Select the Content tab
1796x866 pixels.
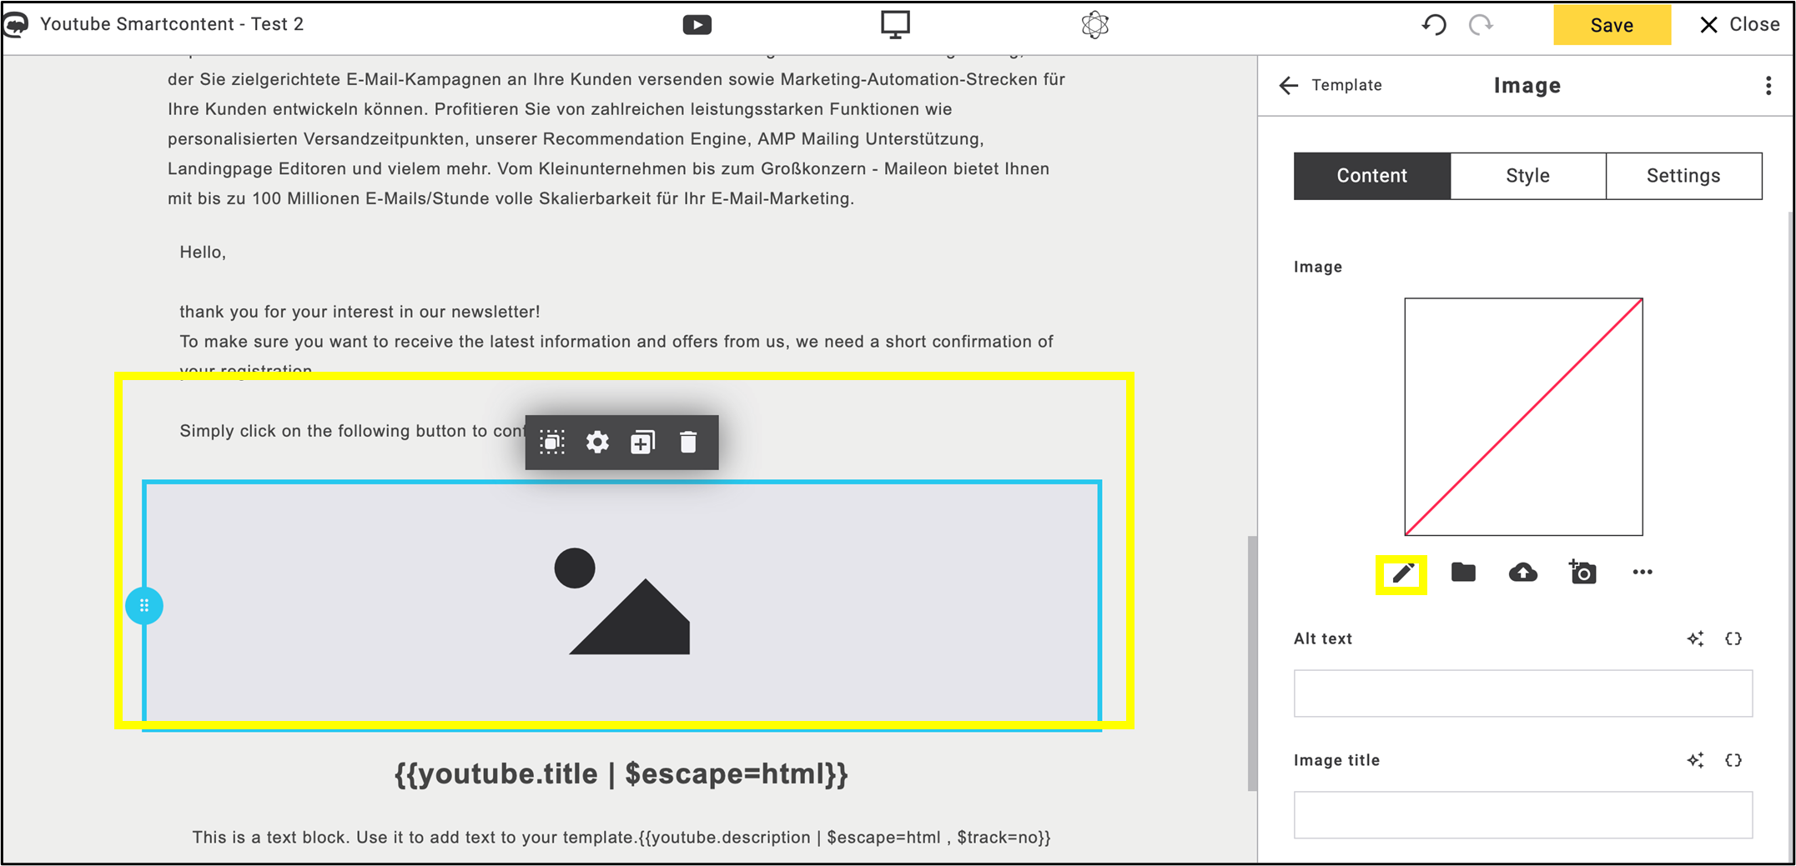[1371, 176]
